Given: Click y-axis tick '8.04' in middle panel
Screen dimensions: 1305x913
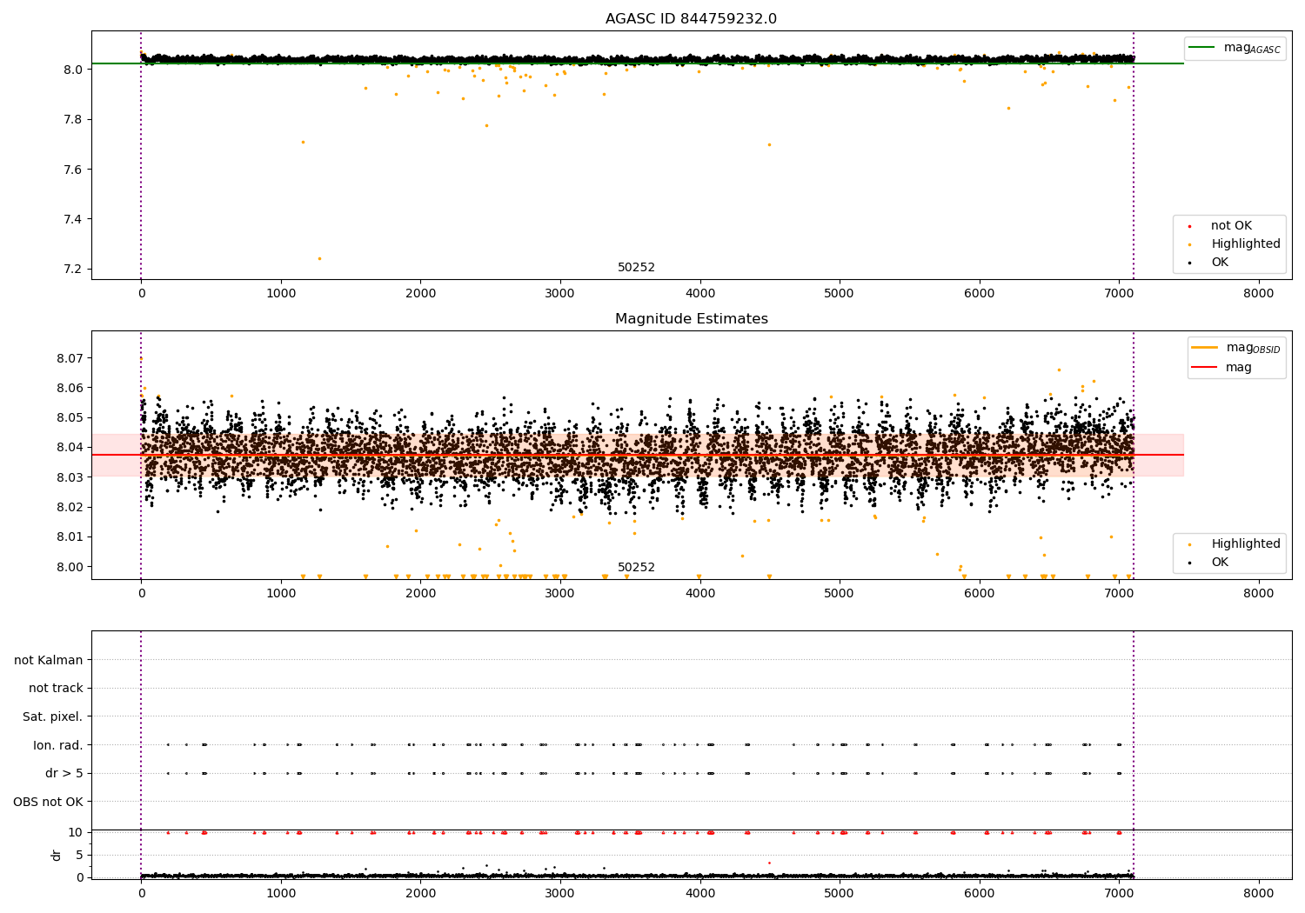Looking at the screenshot, I should 70,448.
